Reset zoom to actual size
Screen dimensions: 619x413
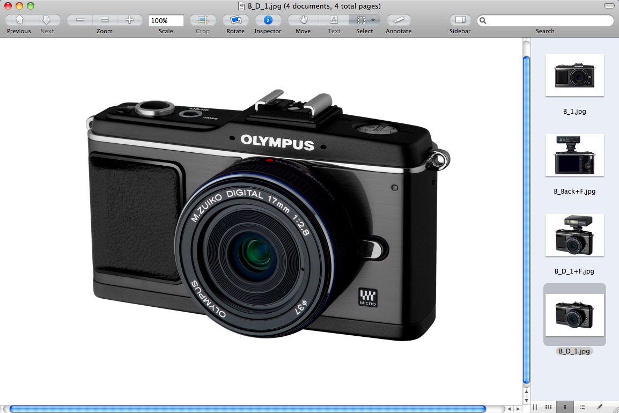tap(105, 20)
